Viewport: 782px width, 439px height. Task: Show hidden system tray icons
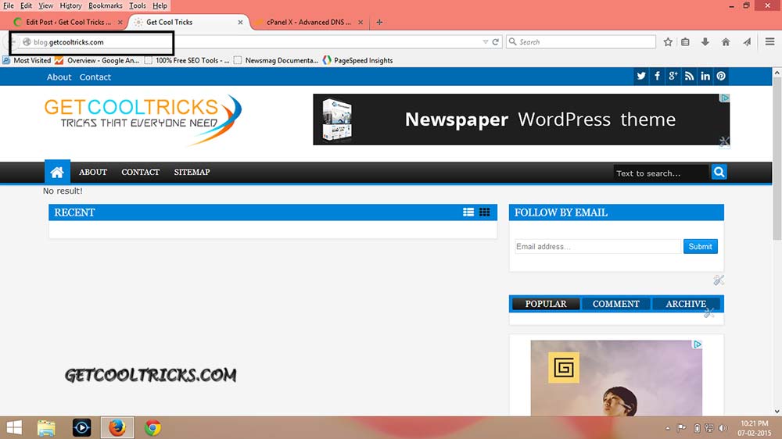pyautogui.click(x=667, y=428)
